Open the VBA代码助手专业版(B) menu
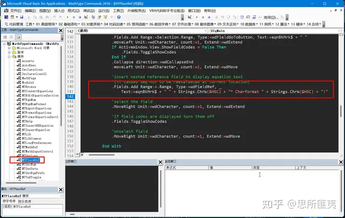This screenshot has height=218, width=345. [x=167, y=11]
